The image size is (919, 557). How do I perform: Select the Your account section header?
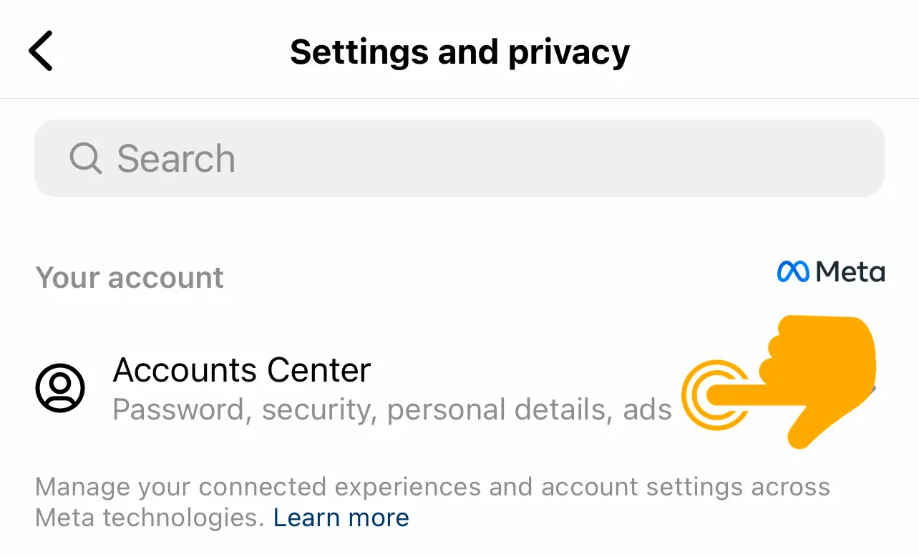(130, 278)
